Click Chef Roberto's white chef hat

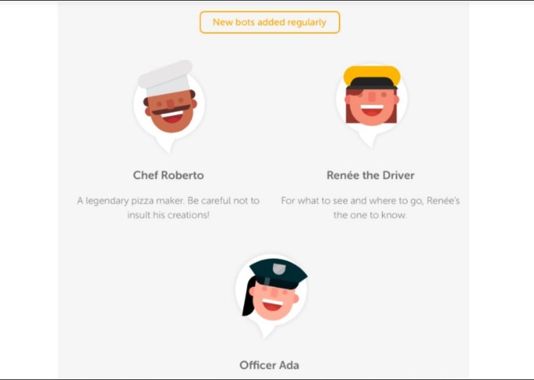(x=166, y=79)
